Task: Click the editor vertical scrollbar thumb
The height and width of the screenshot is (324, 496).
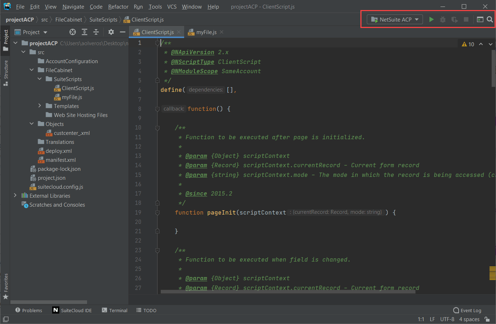Action: click(x=493, y=68)
